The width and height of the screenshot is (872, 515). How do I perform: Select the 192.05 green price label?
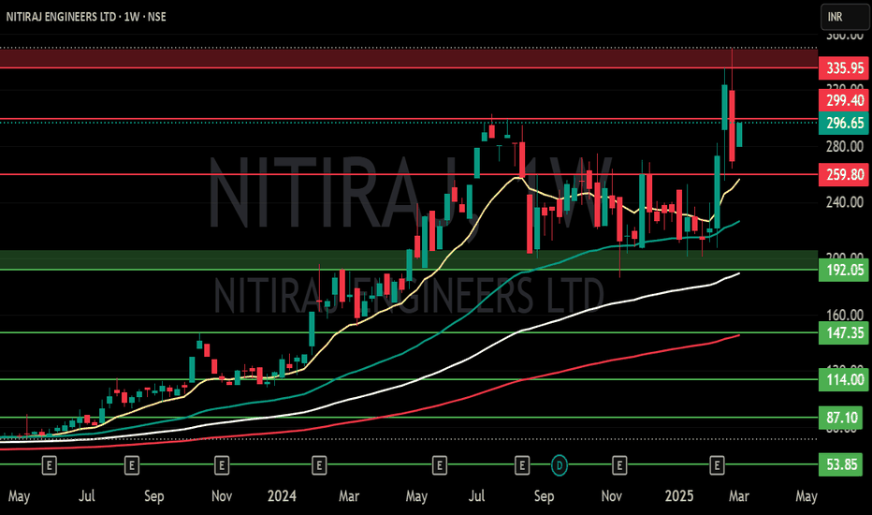click(844, 270)
